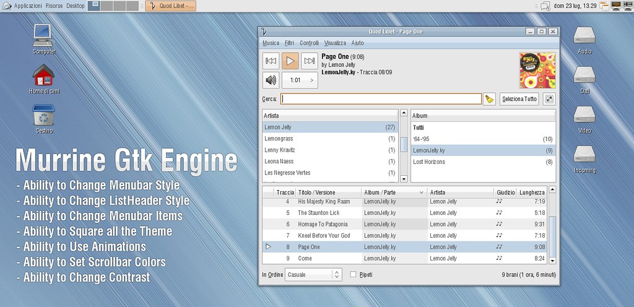Click the Page One album cover thumbnail
The image size is (634, 307).
tap(537, 70)
